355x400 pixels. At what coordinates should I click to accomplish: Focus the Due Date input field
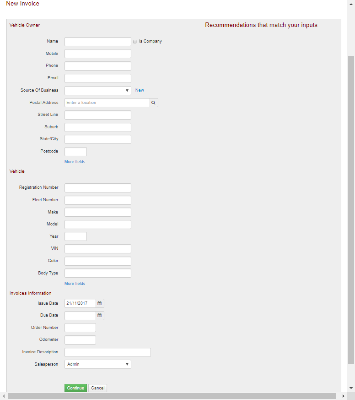pos(80,316)
